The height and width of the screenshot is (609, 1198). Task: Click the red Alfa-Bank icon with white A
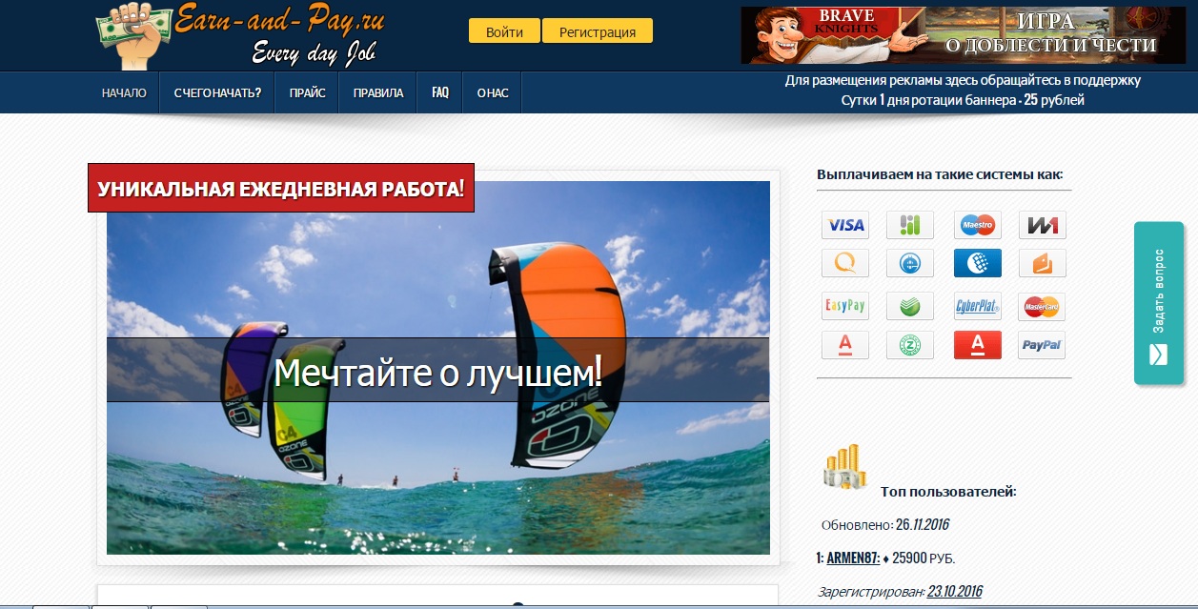978,345
